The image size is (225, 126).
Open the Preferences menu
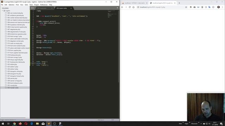click(x=44, y=5)
